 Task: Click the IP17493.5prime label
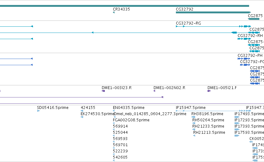point(249,114)
